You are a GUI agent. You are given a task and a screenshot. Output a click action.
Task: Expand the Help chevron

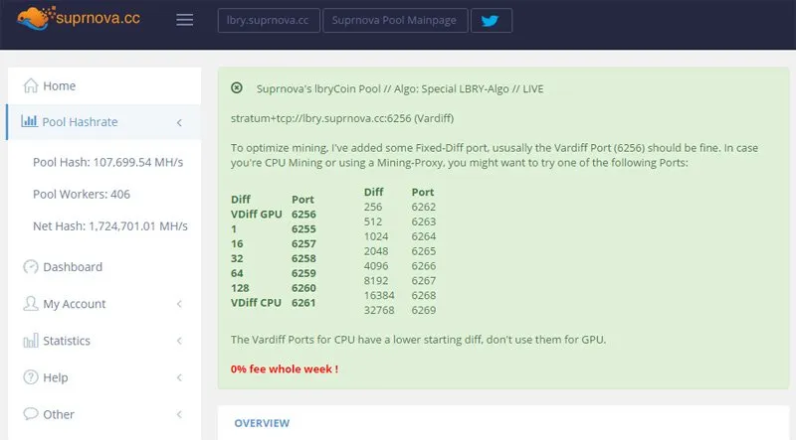(179, 377)
